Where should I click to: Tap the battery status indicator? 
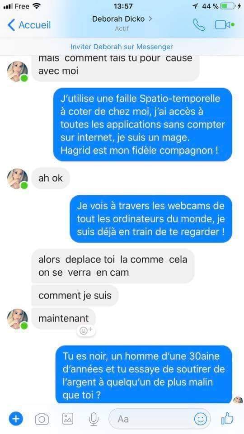(x=229, y=6)
